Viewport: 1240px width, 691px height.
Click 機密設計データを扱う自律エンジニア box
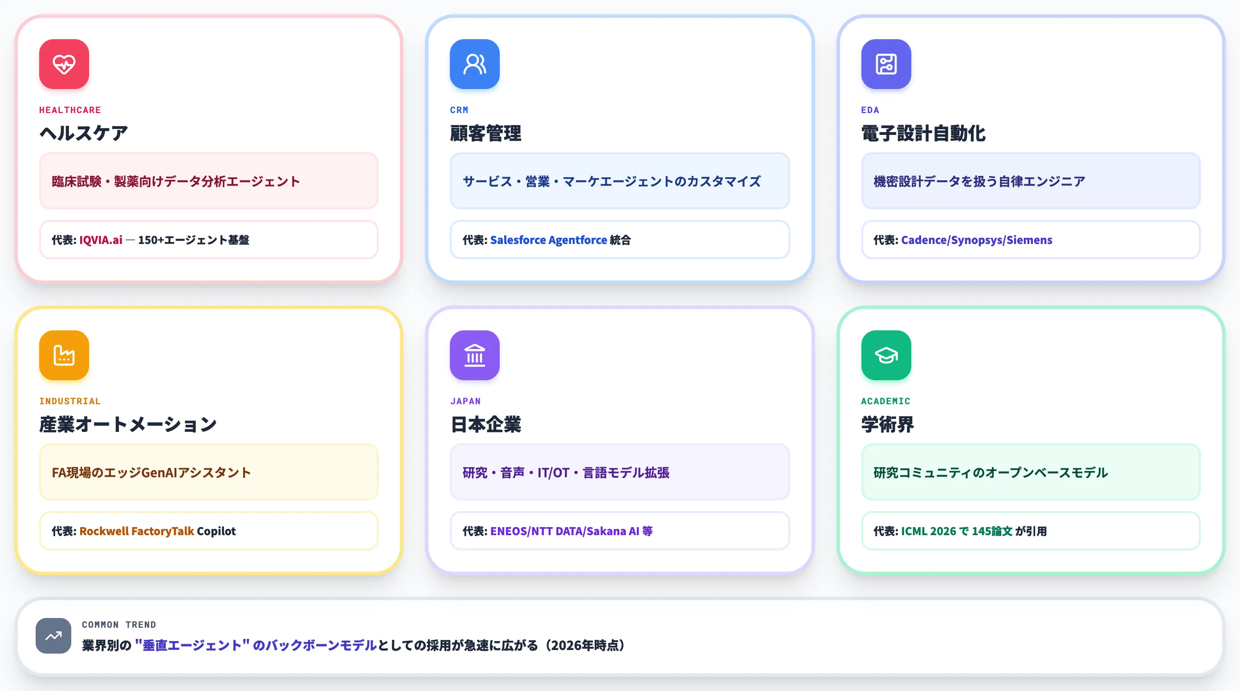coord(1031,181)
